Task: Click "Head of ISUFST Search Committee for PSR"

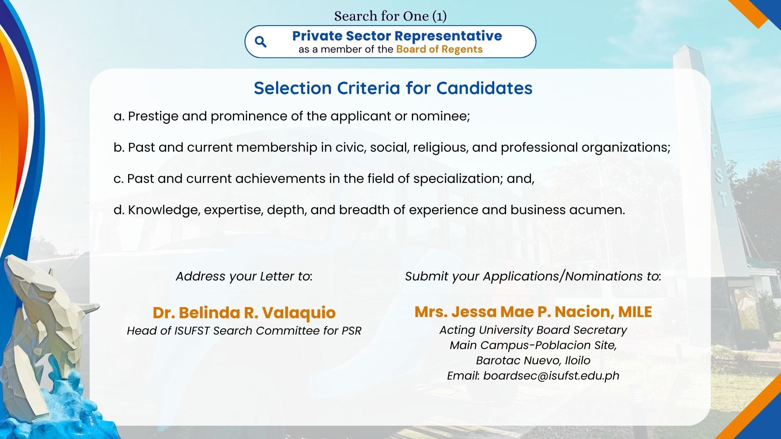Action: coord(244,331)
